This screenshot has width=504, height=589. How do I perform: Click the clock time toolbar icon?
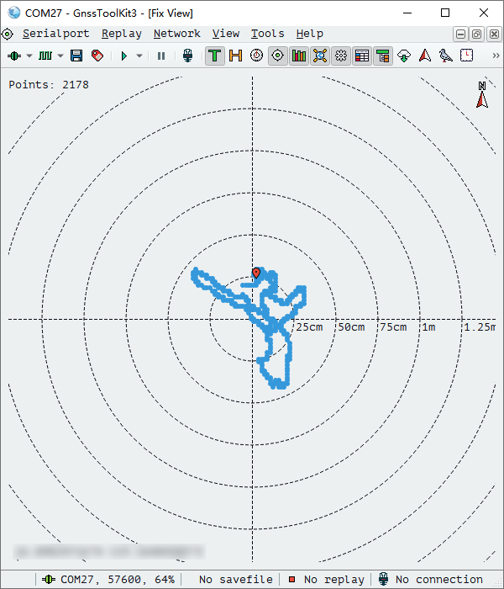466,56
